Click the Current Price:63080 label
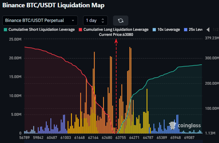 tap(116, 35)
